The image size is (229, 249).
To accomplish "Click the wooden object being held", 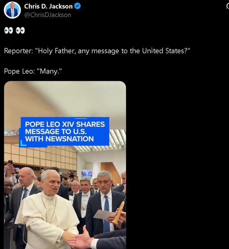I will (119, 212).
